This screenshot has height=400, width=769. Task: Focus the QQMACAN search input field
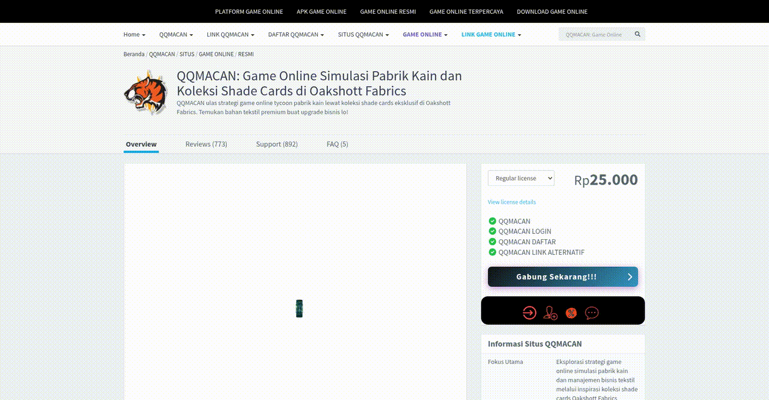click(596, 34)
